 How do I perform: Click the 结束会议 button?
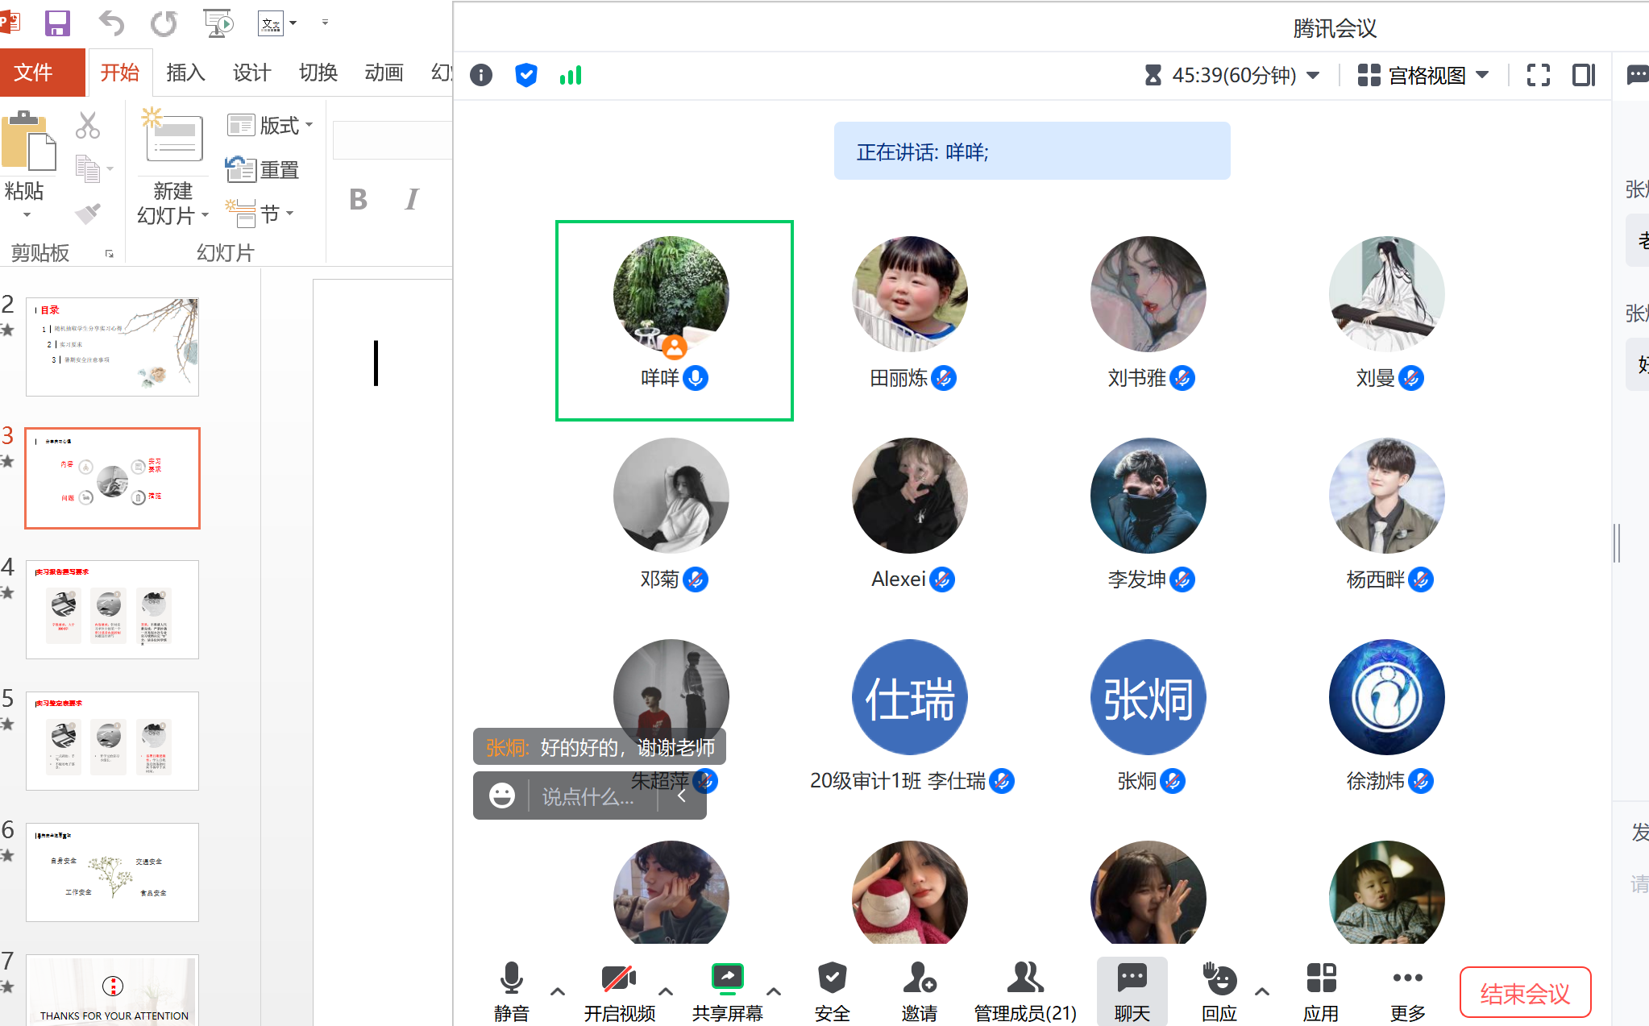pyautogui.click(x=1525, y=993)
